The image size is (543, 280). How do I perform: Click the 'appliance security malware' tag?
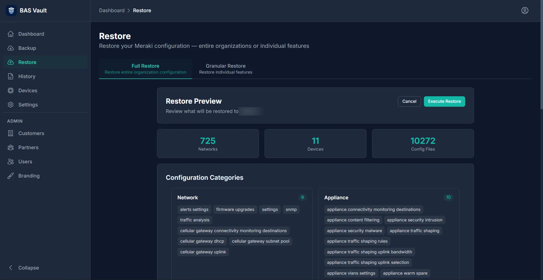click(355, 231)
